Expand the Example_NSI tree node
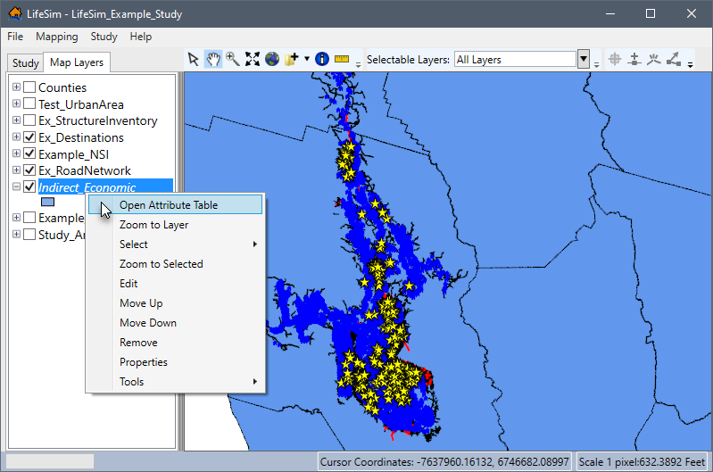 point(16,153)
